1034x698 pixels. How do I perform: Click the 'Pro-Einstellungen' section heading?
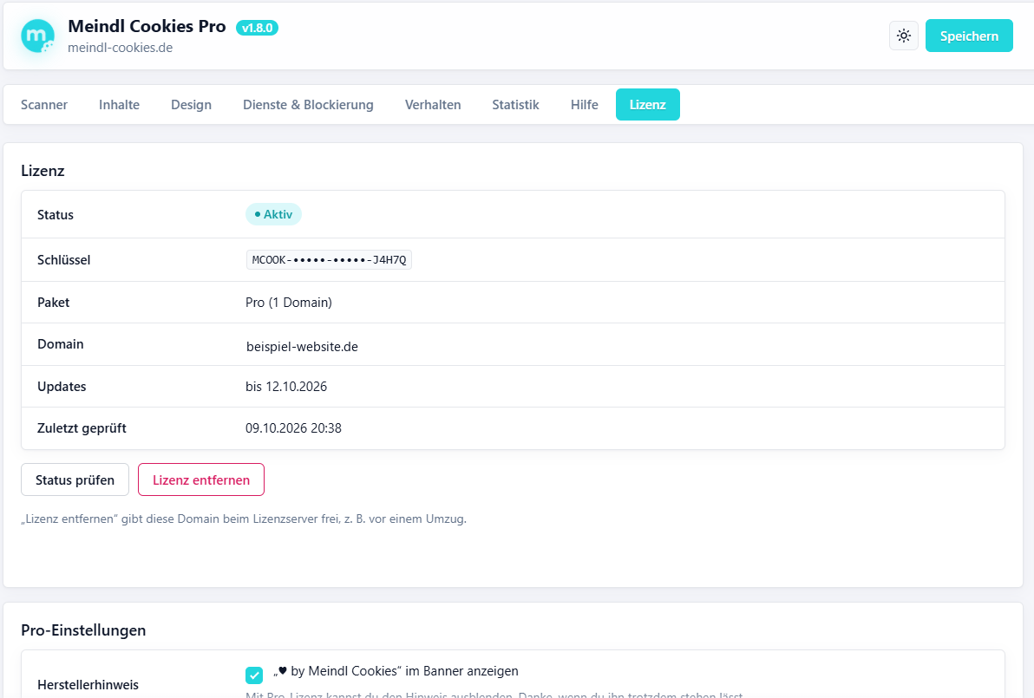tap(83, 630)
